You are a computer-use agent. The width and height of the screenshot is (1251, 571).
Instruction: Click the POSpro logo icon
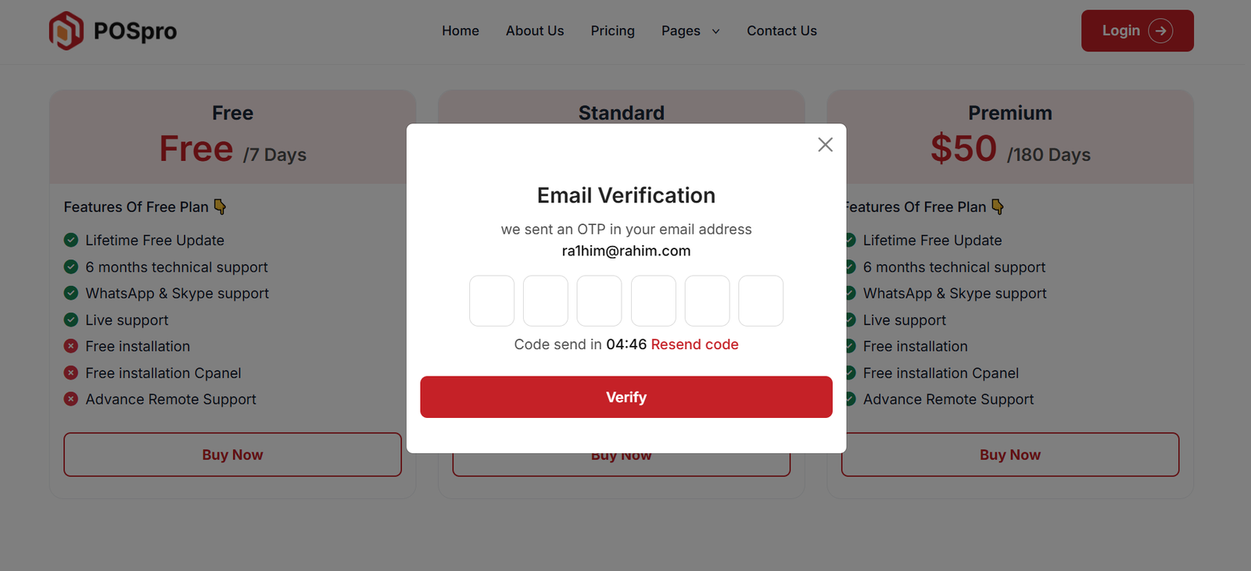pyautogui.click(x=66, y=31)
